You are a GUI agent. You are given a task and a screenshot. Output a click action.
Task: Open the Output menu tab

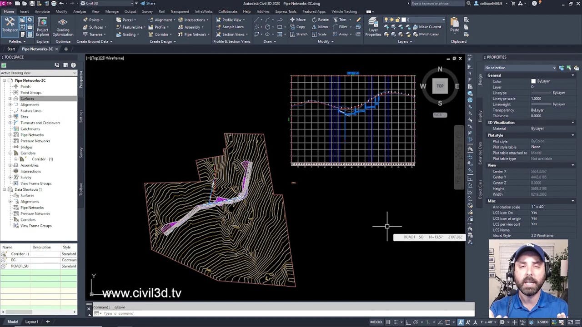point(130,11)
